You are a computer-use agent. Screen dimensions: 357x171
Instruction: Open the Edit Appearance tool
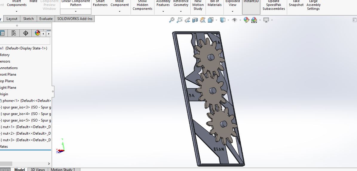(x=246, y=20)
